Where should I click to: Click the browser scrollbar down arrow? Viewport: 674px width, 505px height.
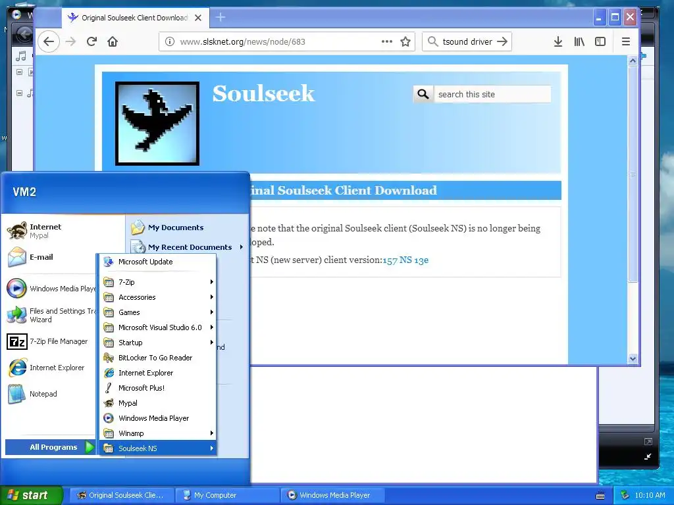pos(633,358)
